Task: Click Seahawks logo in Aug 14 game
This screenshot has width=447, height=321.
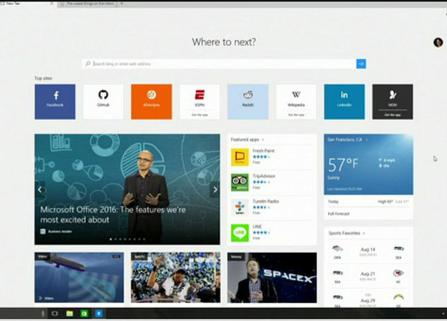Action: pos(398,249)
